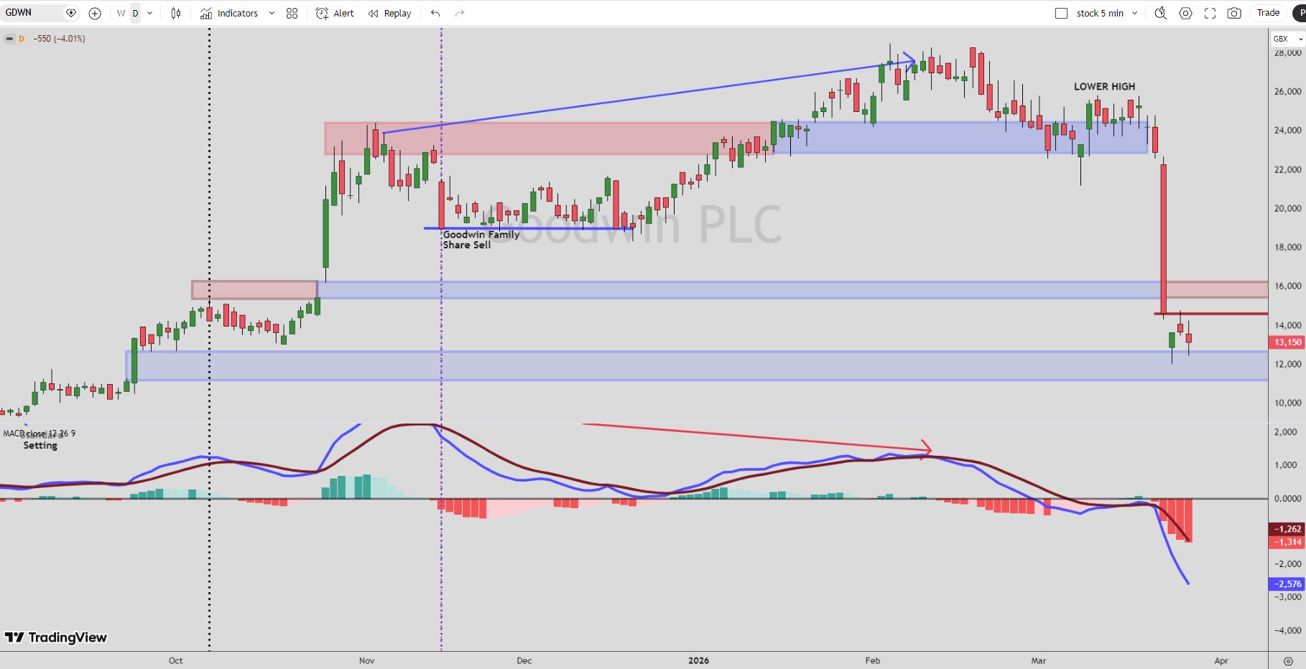Click the 13,150 current price label

click(1287, 342)
